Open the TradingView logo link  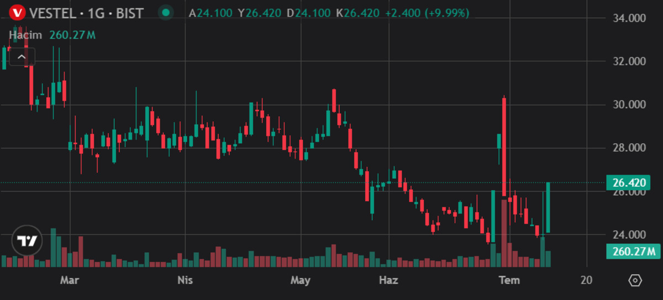[27, 241]
